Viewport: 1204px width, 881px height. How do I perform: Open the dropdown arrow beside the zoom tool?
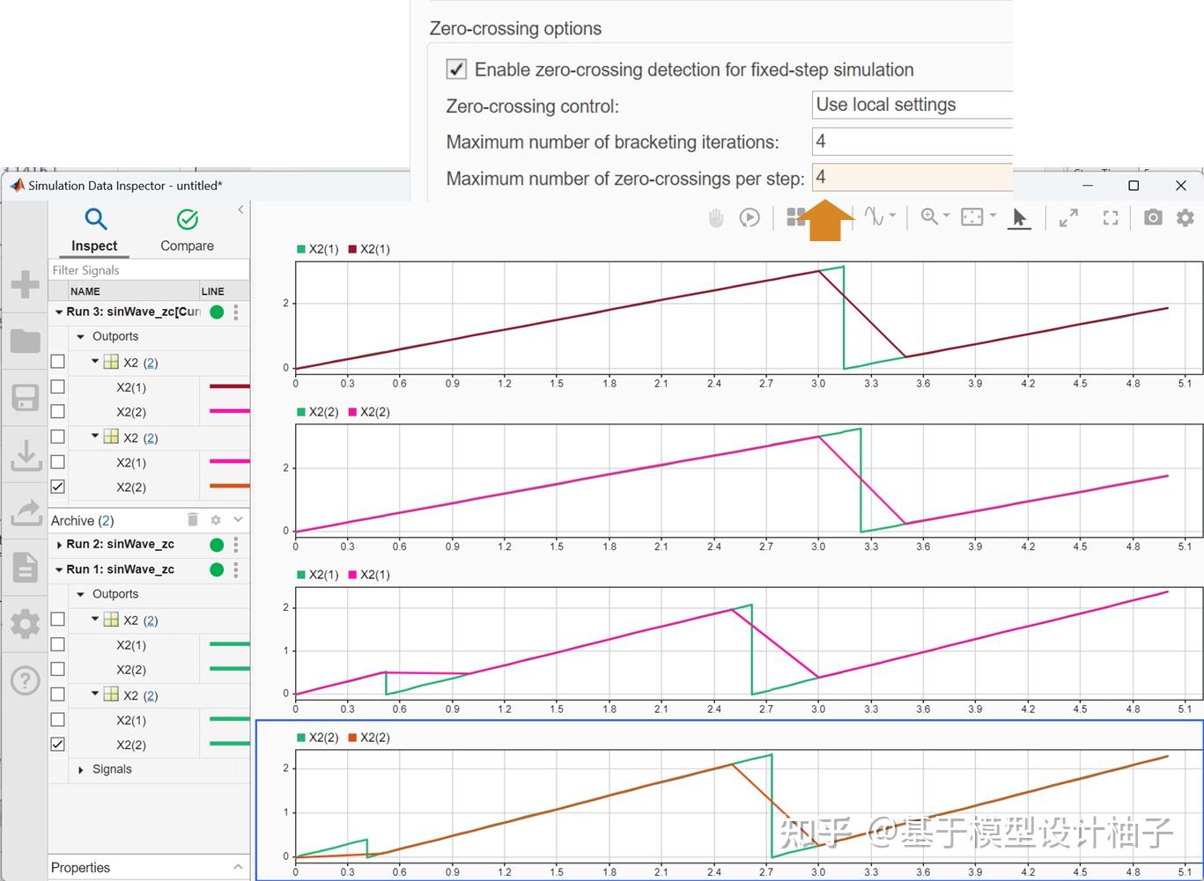947,216
